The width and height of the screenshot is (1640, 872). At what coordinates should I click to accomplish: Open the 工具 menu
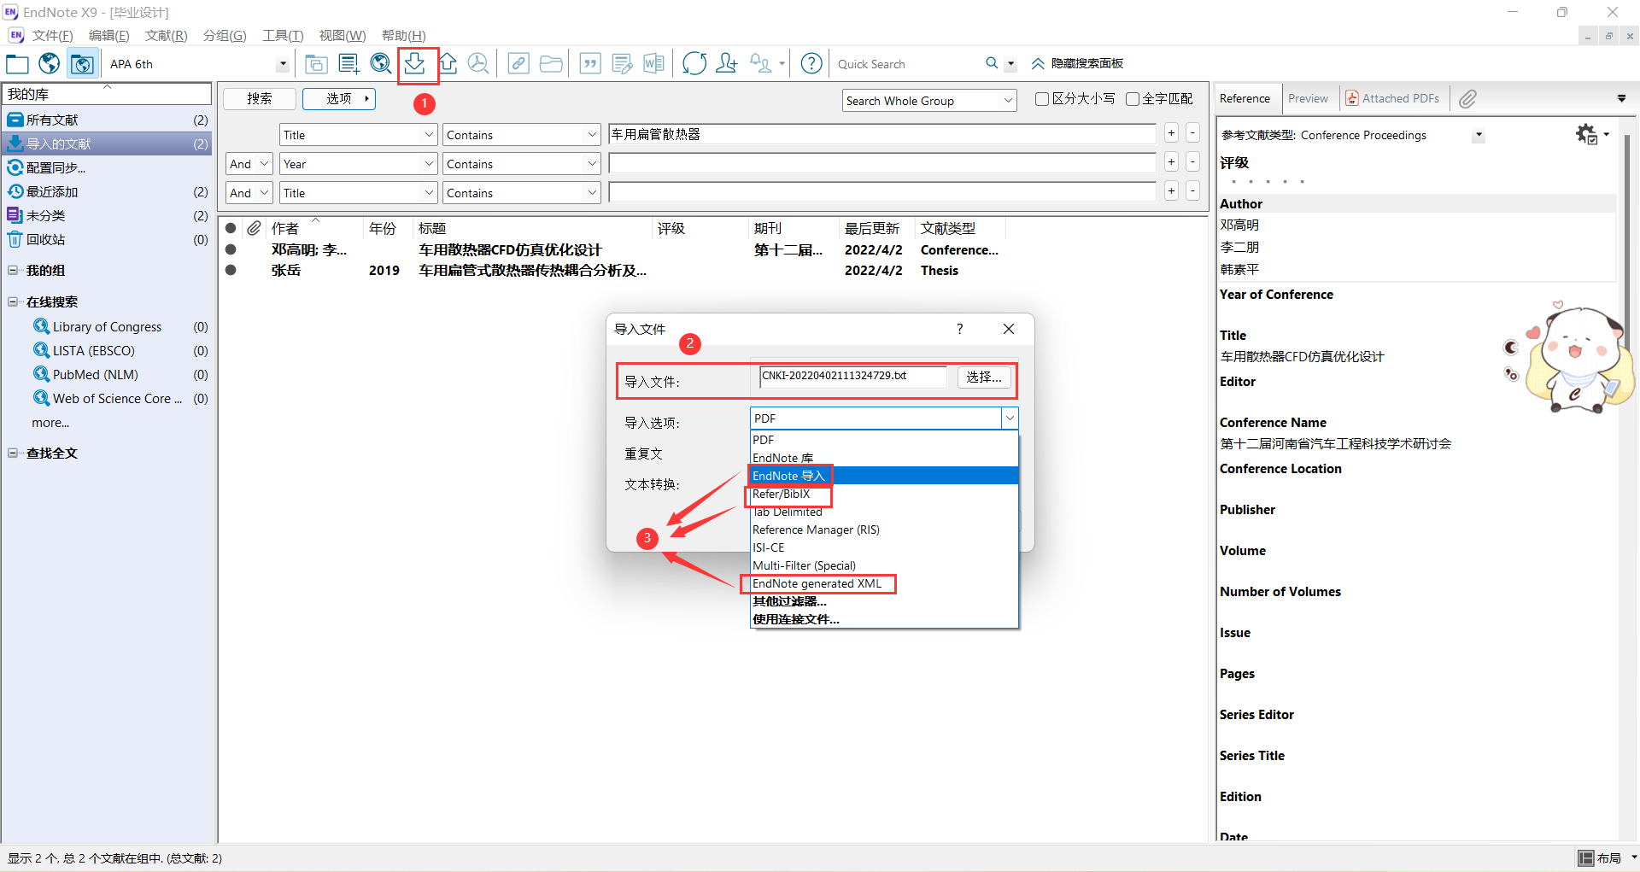(282, 35)
